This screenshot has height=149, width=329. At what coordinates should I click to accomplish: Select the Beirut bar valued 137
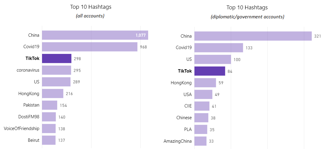[49, 140]
